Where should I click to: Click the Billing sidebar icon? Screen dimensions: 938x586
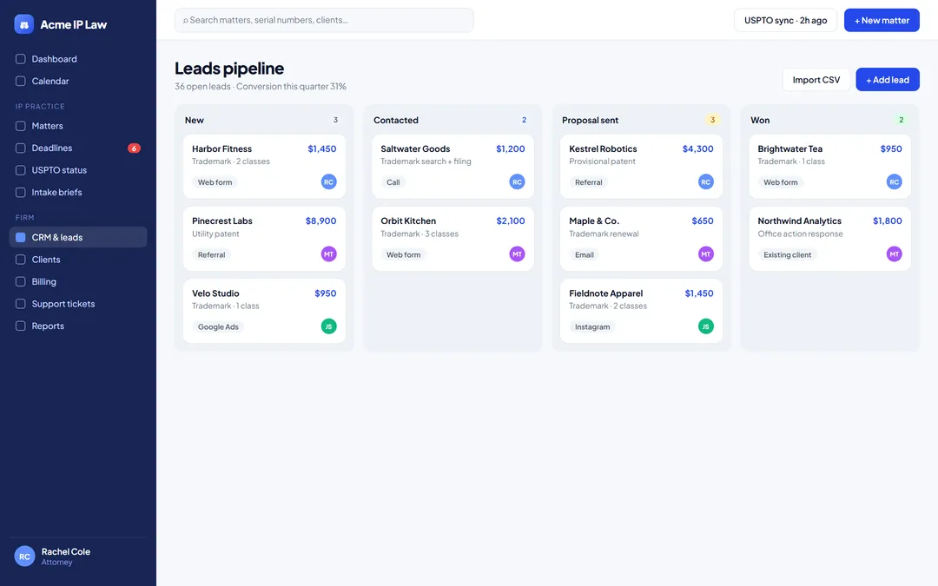click(x=20, y=281)
